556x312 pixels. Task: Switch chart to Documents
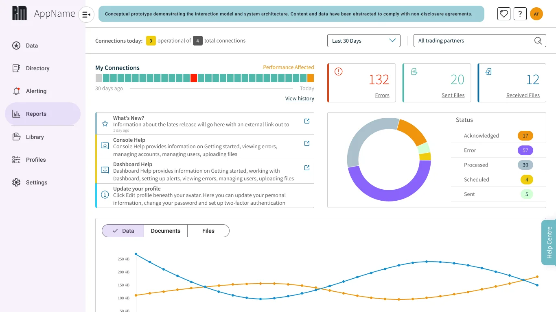pos(166,231)
